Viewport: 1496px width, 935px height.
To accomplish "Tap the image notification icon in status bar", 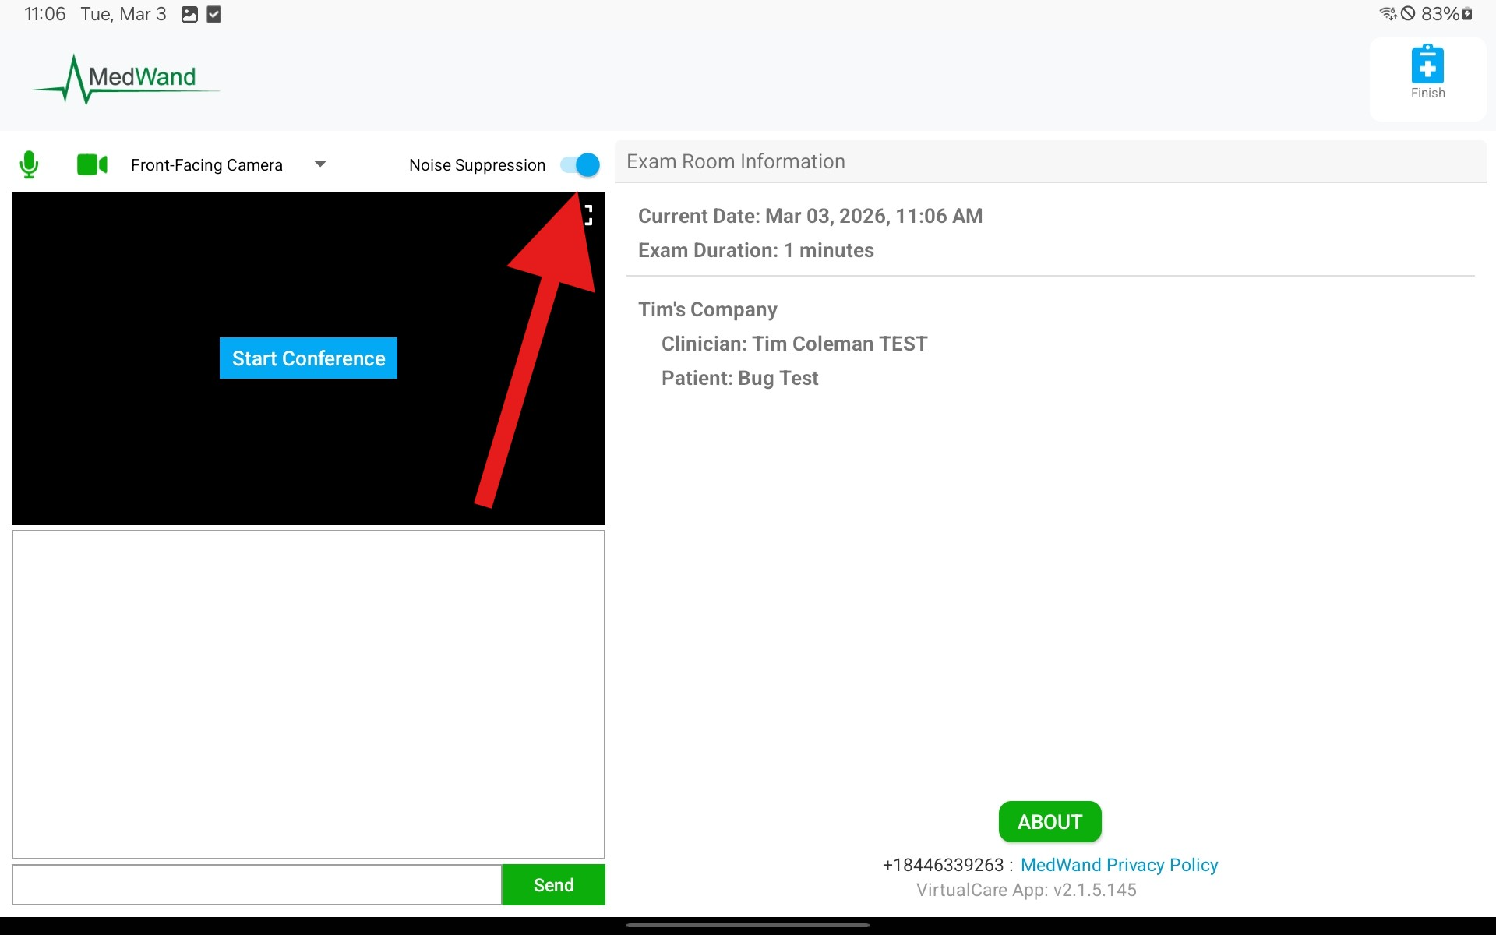I will click(189, 14).
